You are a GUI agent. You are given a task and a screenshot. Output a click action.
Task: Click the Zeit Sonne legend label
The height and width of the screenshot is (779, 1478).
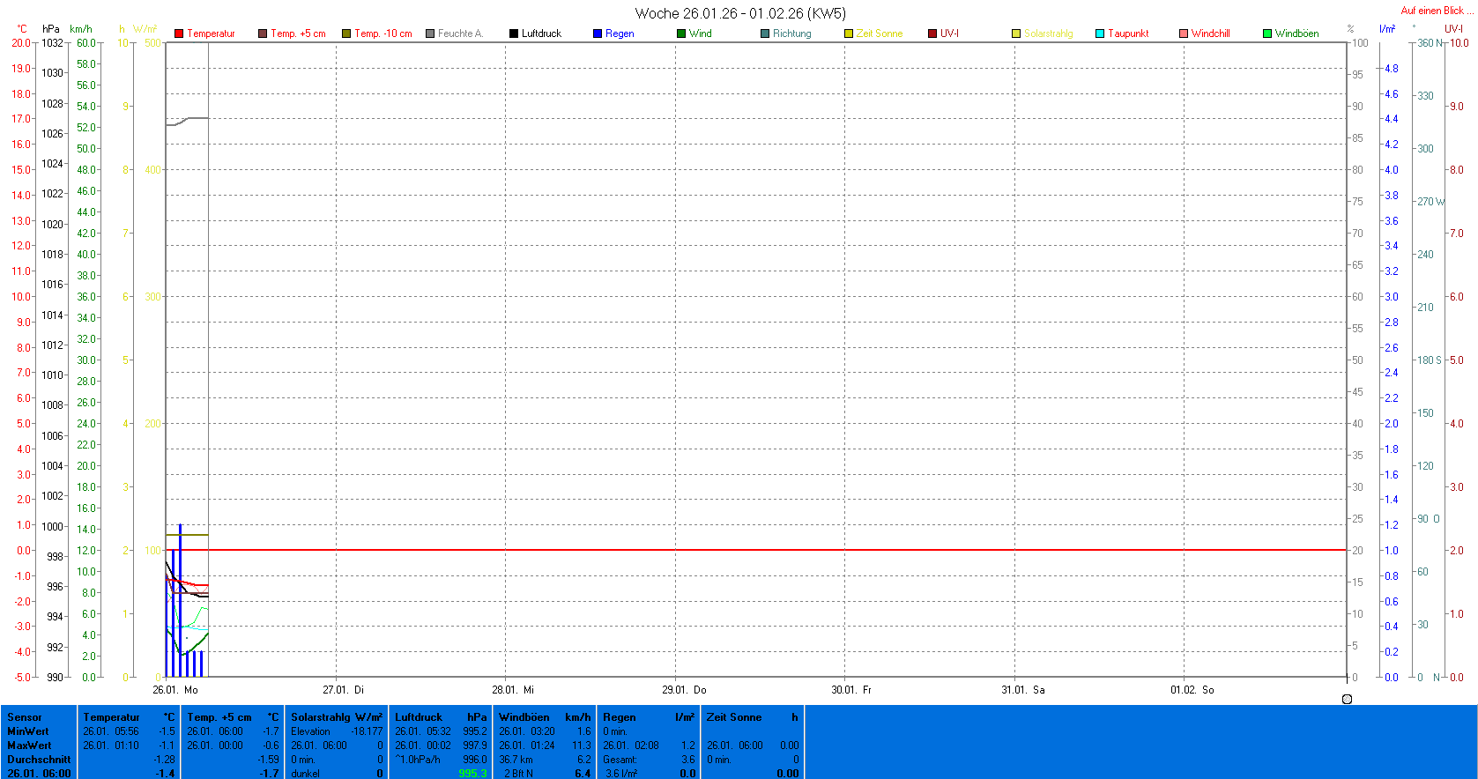pyautogui.click(x=879, y=33)
